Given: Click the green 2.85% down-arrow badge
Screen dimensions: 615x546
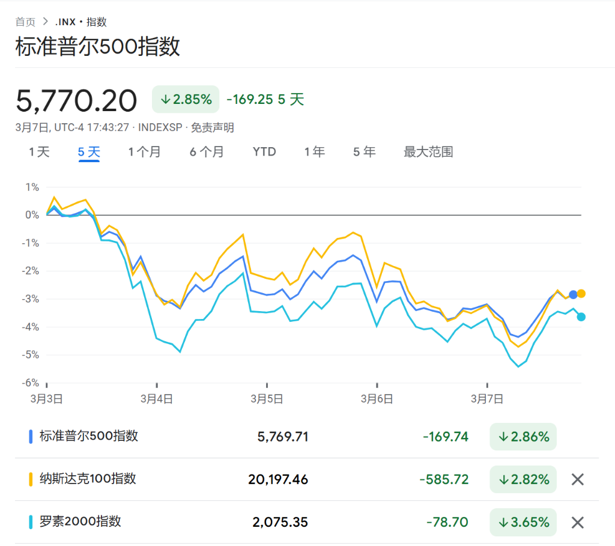Looking at the screenshot, I should [186, 100].
